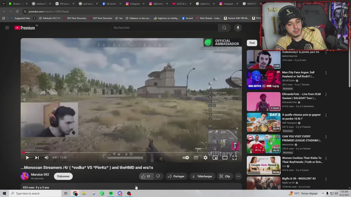Dislike the video
This screenshot has height=197, width=351.
[x=158, y=176]
